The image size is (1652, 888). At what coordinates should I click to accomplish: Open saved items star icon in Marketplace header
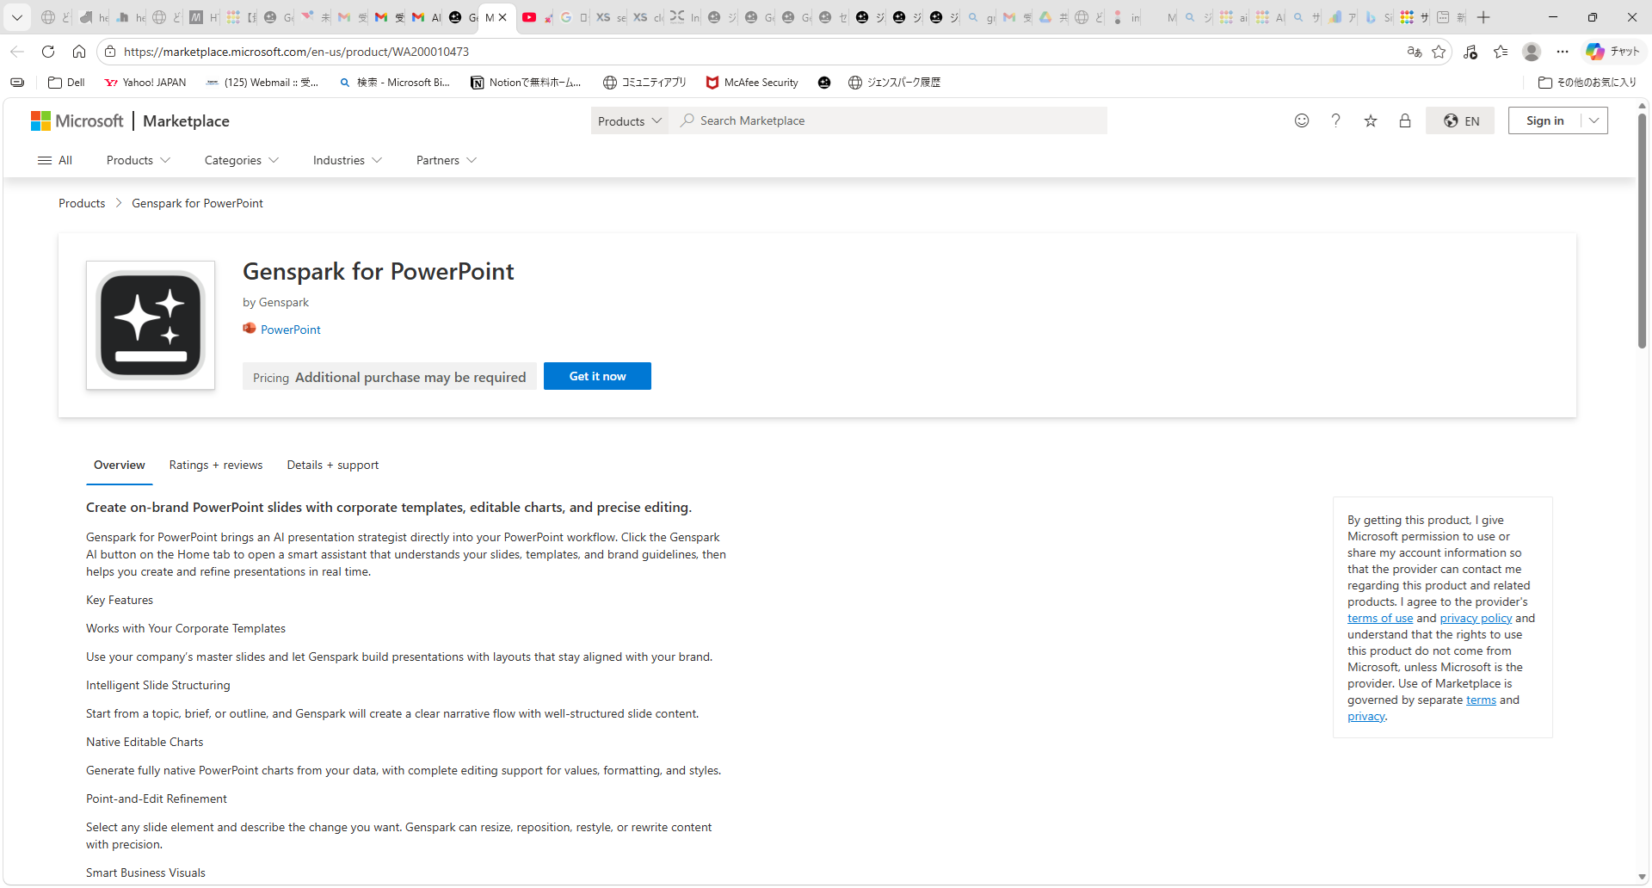point(1370,121)
